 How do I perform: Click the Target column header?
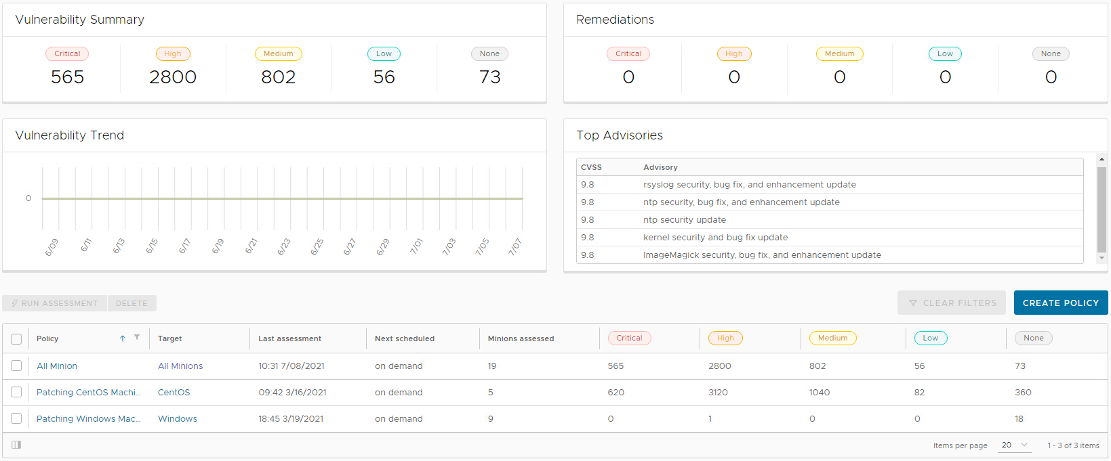[x=170, y=338]
